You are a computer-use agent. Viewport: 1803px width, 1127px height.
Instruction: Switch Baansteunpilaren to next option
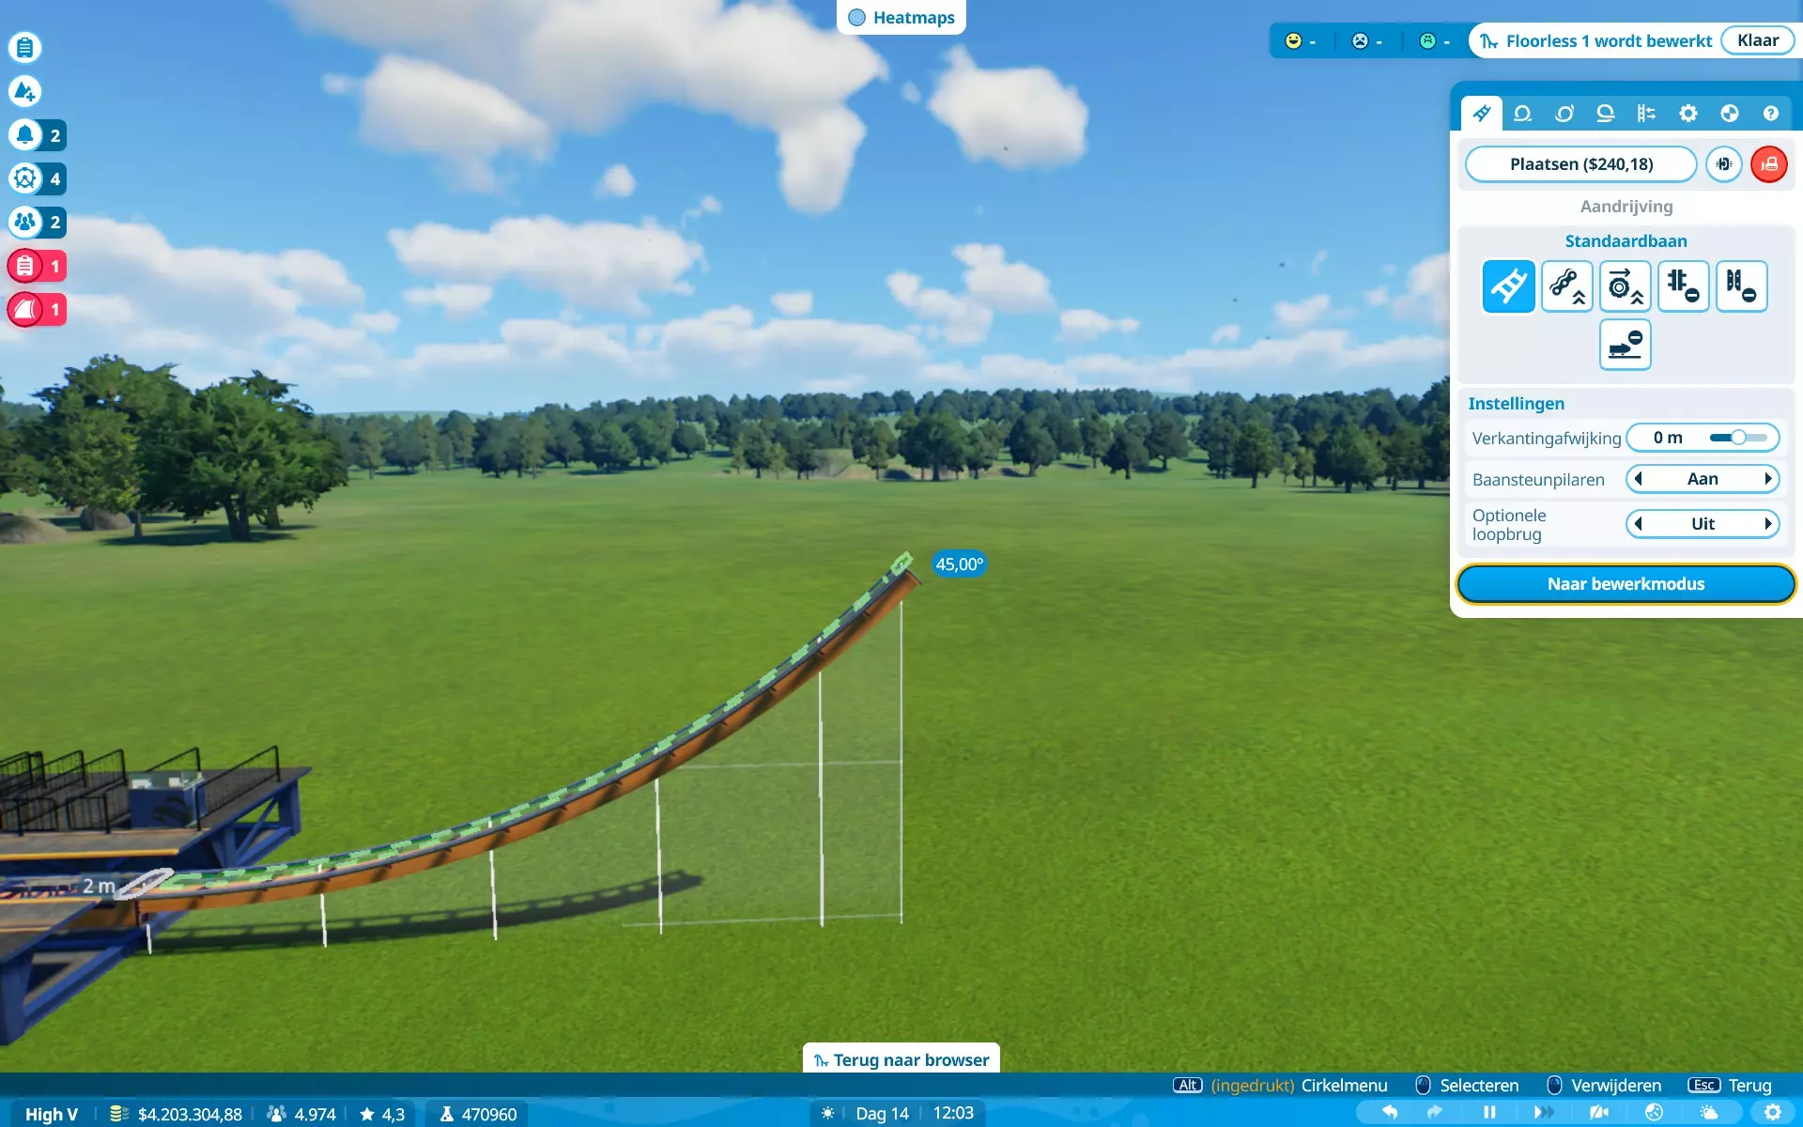point(1767,479)
